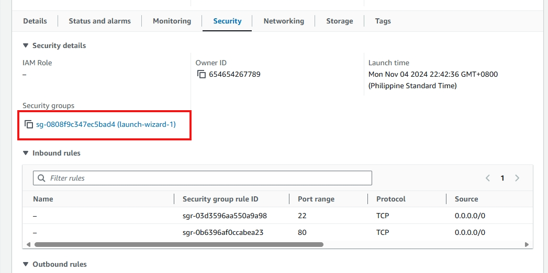The width and height of the screenshot is (548, 273).
Task: Open security group launch-wizard-1 link
Action: [x=106, y=125]
